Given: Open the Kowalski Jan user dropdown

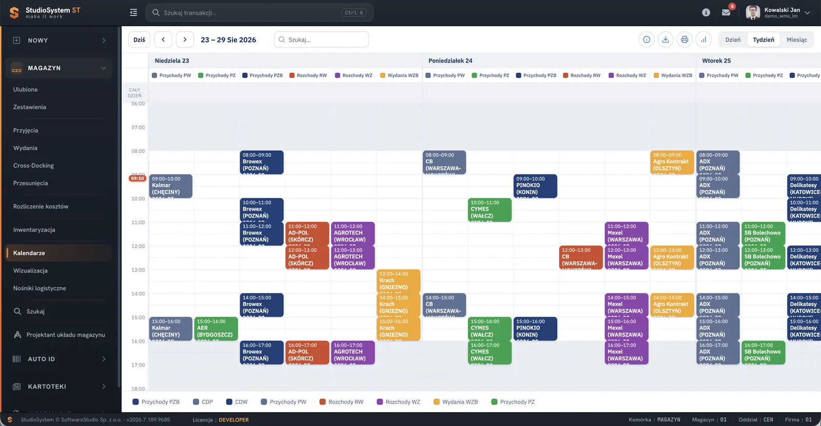Looking at the screenshot, I should 807,12.
